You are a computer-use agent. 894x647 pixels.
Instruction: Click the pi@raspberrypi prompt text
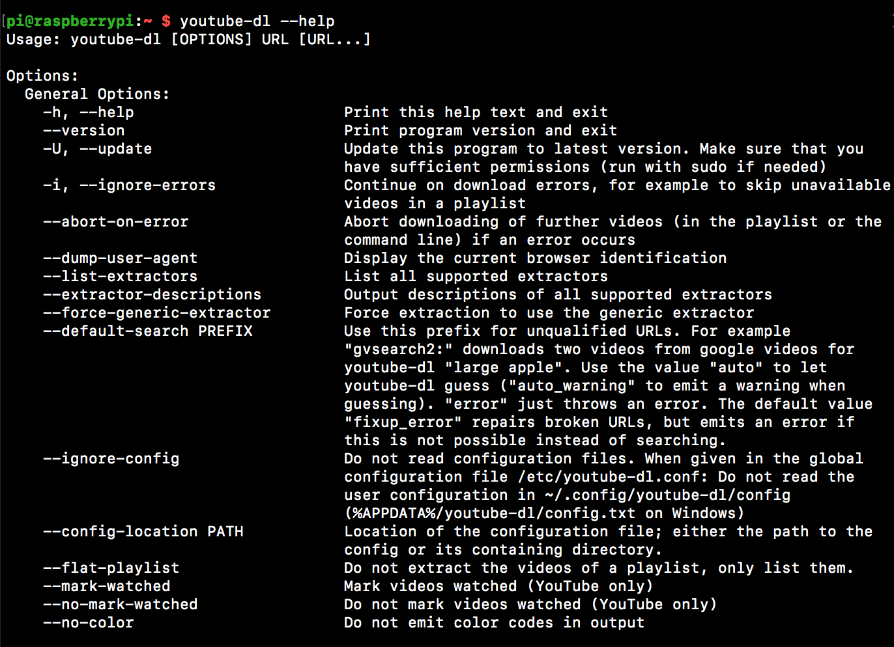point(70,21)
